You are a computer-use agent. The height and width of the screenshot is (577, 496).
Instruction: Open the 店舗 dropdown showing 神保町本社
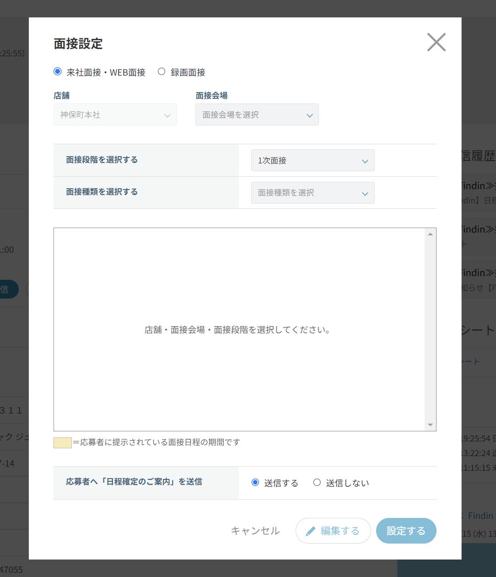(x=115, y=115)
